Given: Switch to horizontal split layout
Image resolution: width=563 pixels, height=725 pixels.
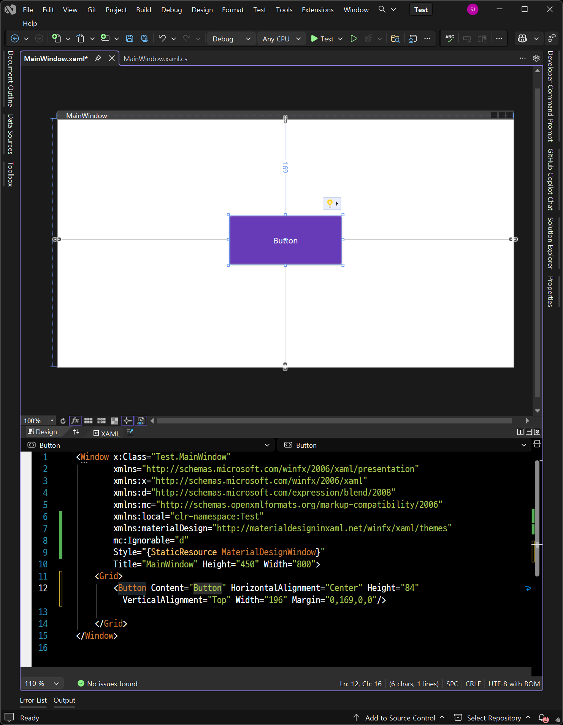Looking at the screenshot, I should (x=529, y=432).
